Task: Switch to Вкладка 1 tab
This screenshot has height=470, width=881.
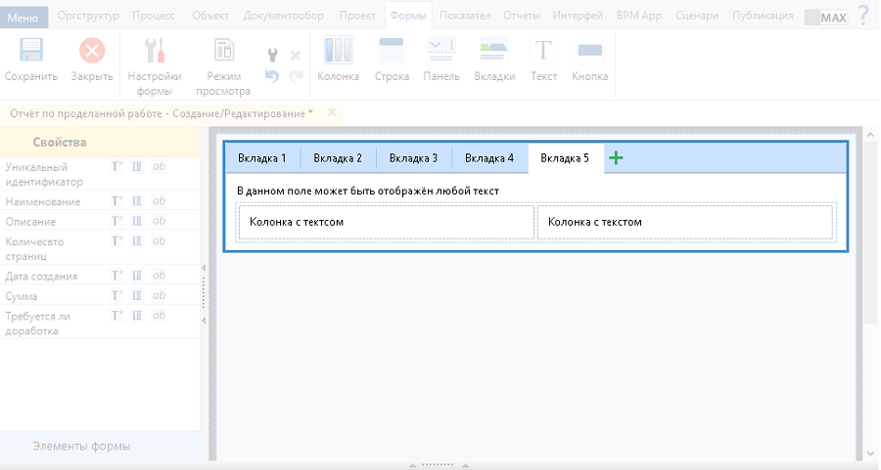Action: click(262, 158)
